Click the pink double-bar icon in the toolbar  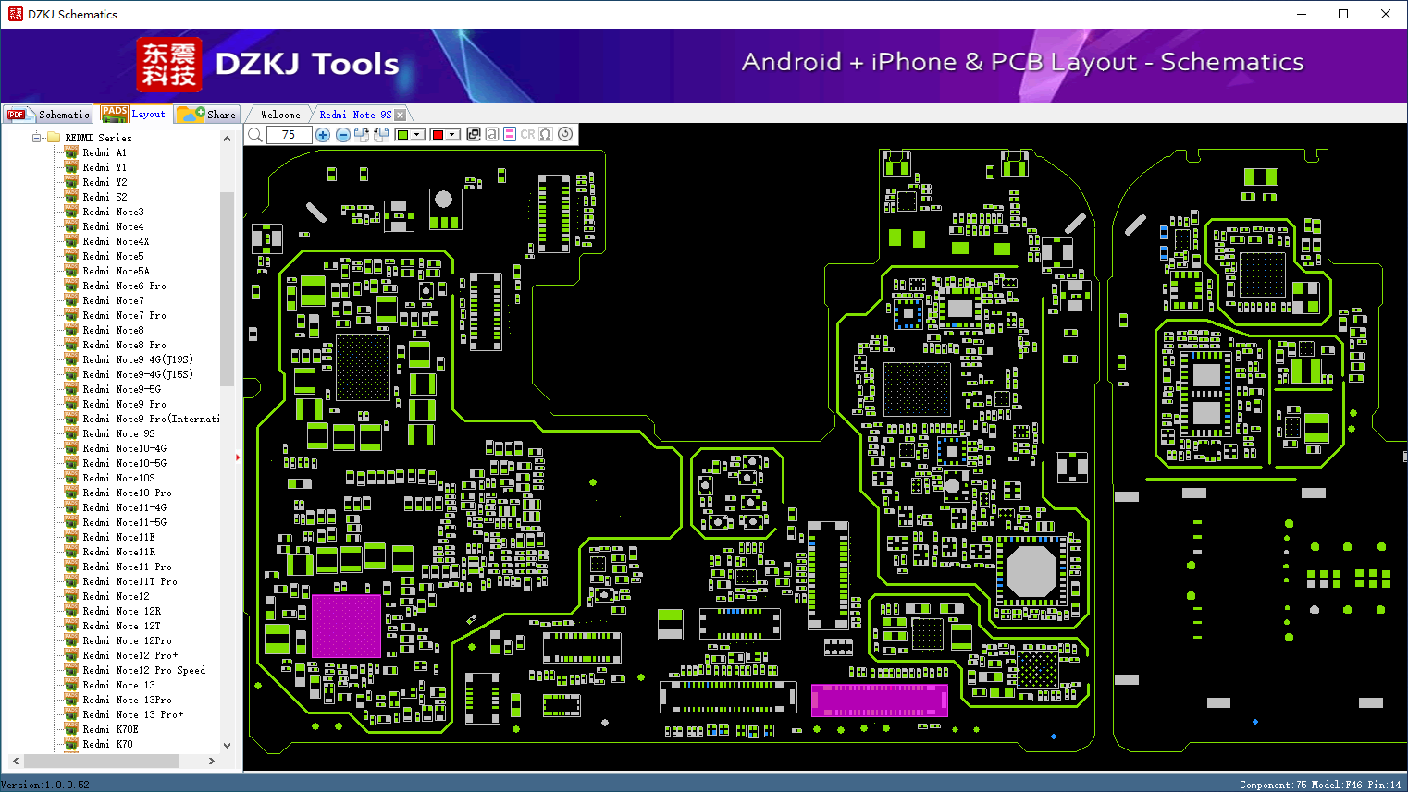coord(510,134)
